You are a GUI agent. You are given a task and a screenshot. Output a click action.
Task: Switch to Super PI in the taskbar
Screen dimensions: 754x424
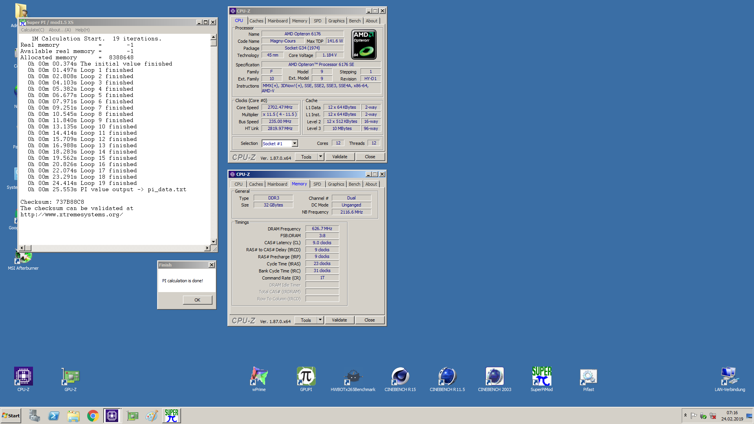[172, 416]
